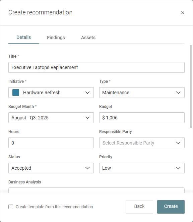Open the Maintenance type combo box
This screenshot has height=222, width=193.
coord(142,93)
